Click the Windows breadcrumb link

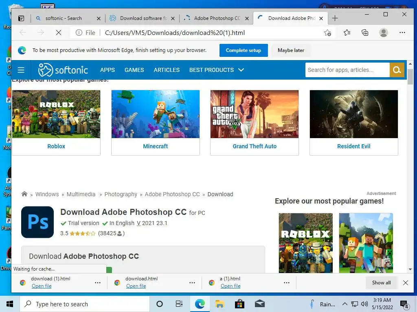(x=47, y=194)
